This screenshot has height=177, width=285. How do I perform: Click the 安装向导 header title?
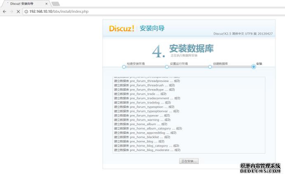(x=152, y=28)
